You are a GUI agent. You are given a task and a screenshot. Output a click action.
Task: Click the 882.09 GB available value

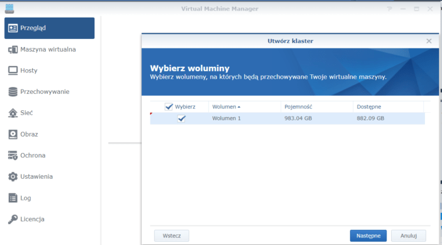pos(370,118)
